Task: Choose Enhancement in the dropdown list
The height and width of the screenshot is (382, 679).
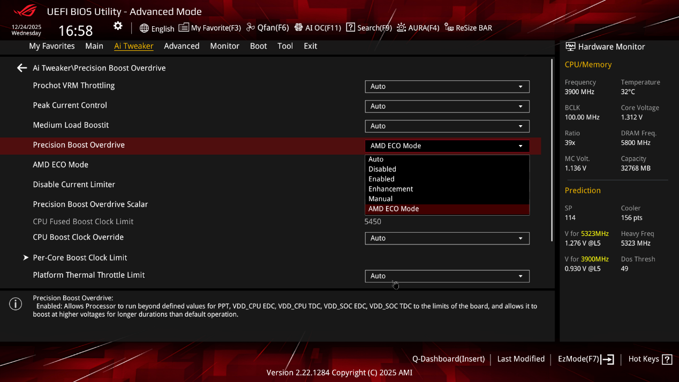Action: pos(447,189)
